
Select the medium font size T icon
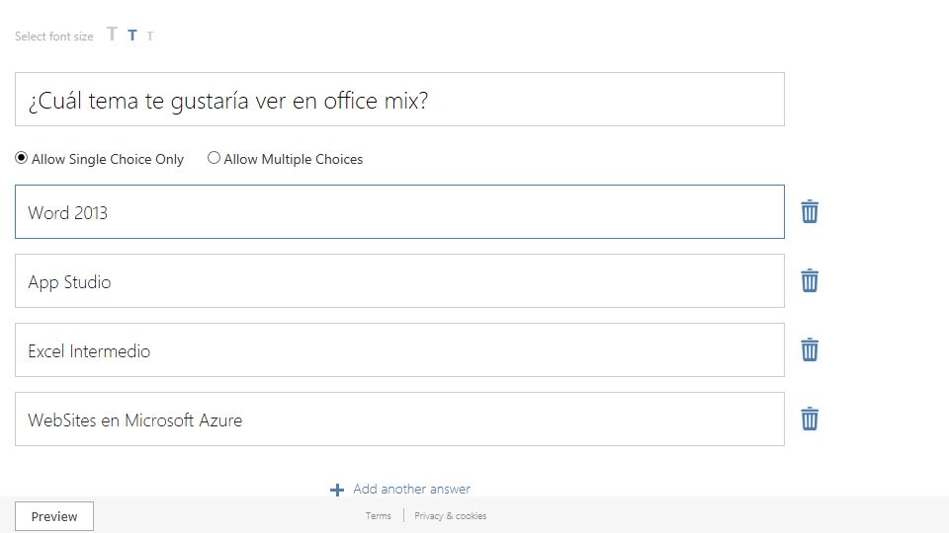[x=131, y=36]
